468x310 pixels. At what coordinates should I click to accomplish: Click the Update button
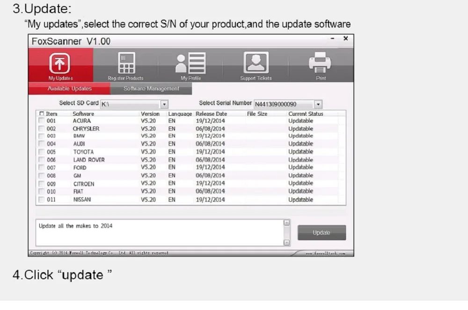click(x=322, y=232)
